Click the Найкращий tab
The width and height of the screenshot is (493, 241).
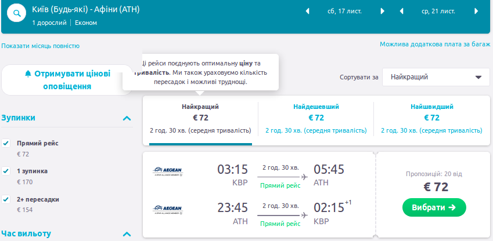tap(200, 120)
